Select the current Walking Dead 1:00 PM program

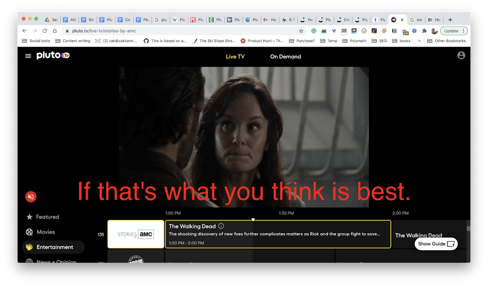278,234
